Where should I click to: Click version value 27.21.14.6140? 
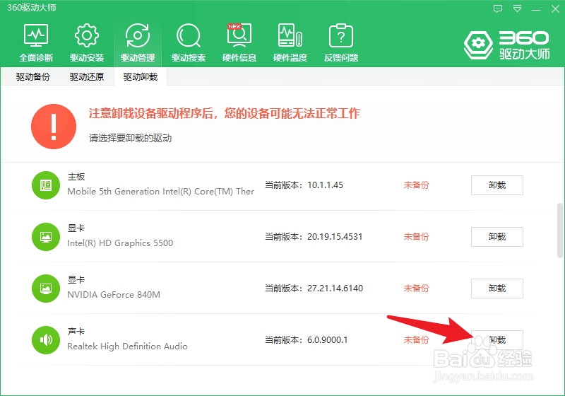tap(335, 289)
